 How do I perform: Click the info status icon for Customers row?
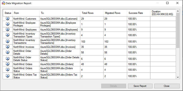[7, 18]
